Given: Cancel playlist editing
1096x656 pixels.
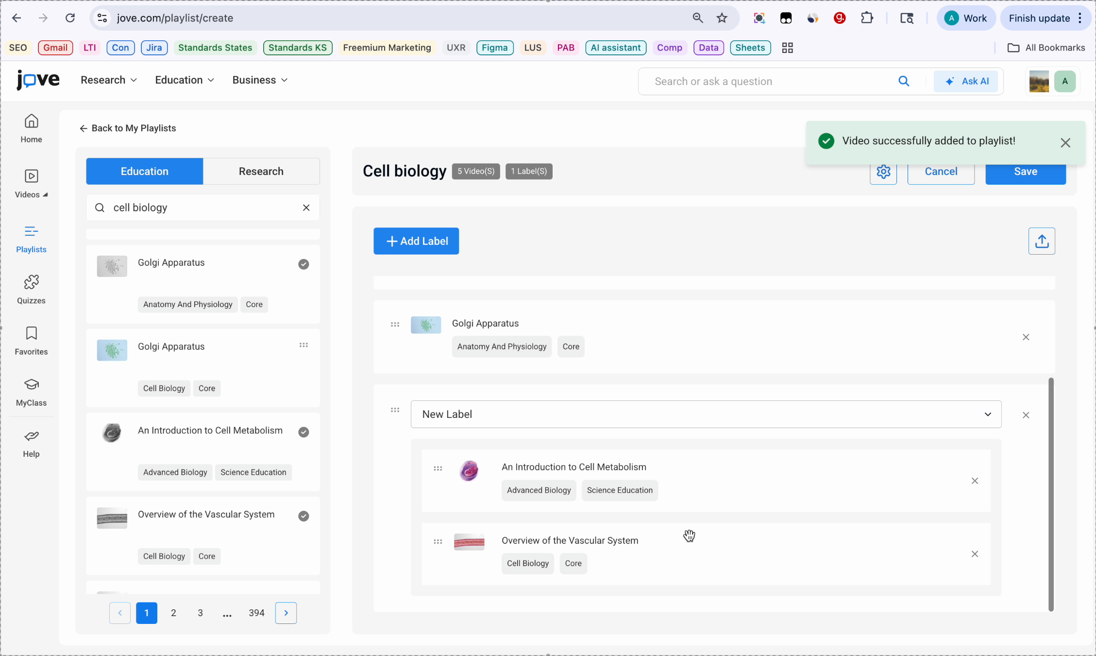Looking at the screenshot, I should (941, 172).
